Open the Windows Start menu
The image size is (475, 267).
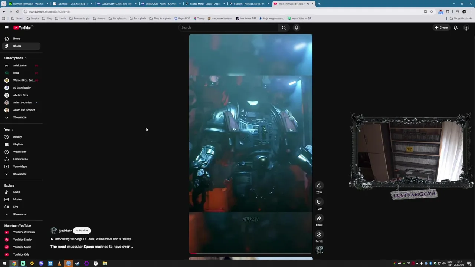click(4, 263)
